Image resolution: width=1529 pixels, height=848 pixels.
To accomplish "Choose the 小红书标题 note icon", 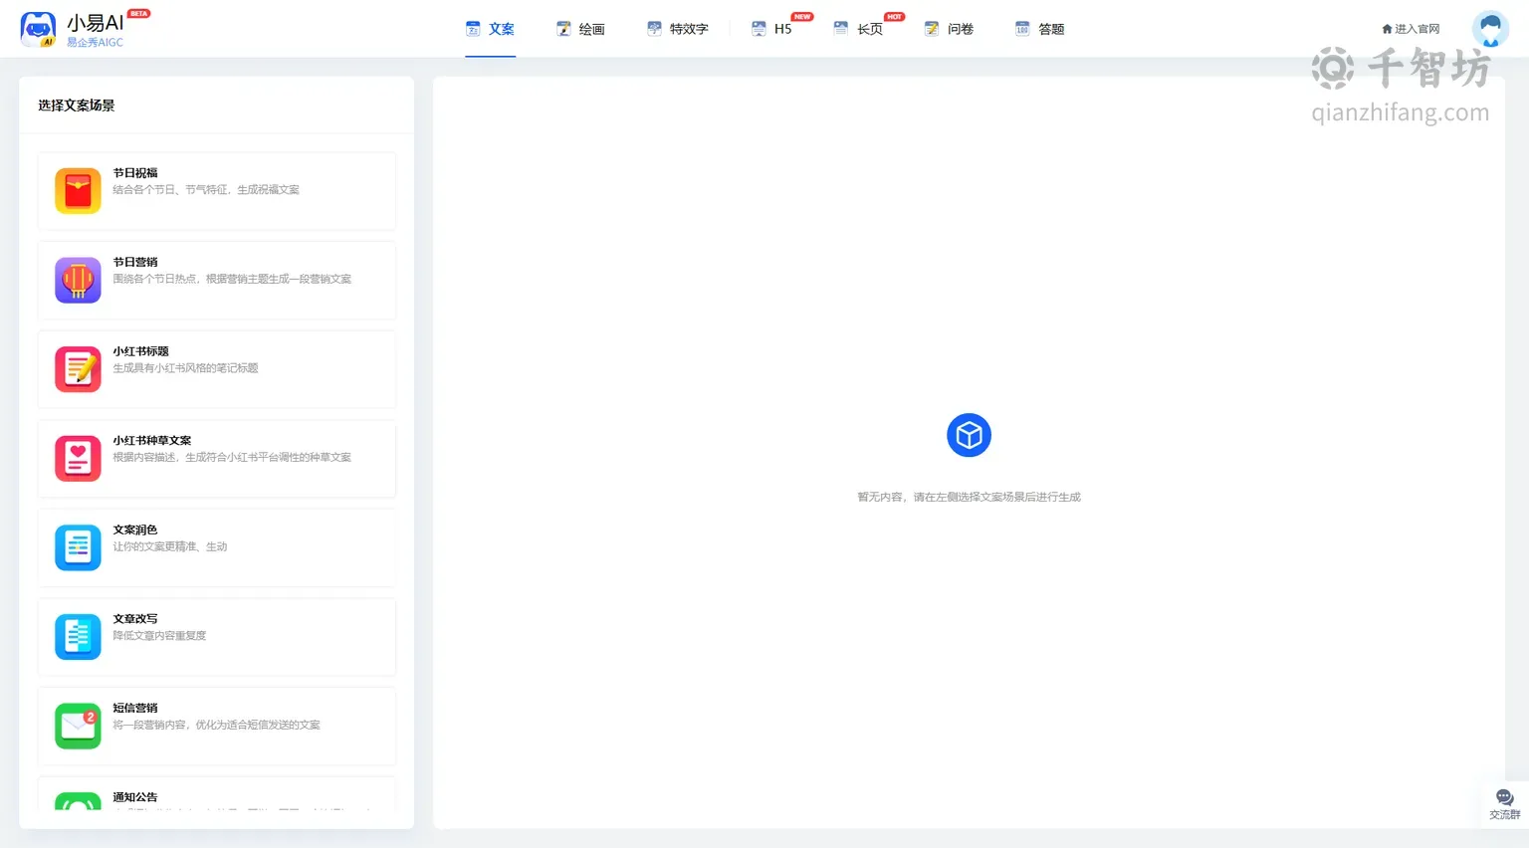I will tap(78, 369).
